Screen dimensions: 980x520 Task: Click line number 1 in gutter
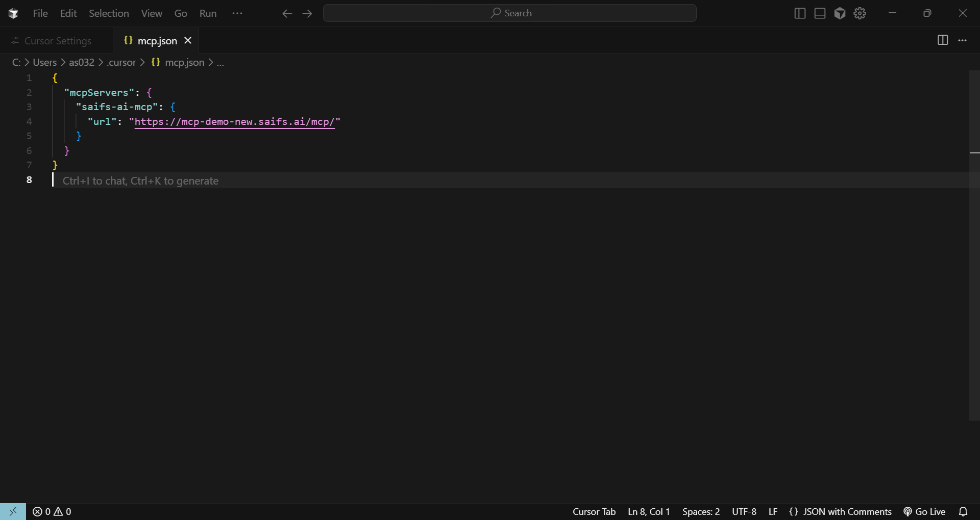29,78
